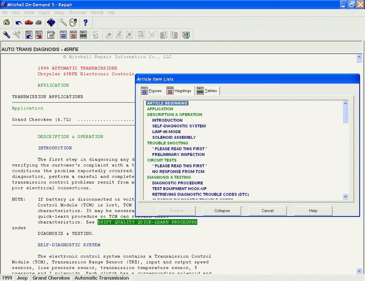This screenshot has height=281, width=365.
Task: Select APPLICATION in headings list
Action: click(160, 109)
